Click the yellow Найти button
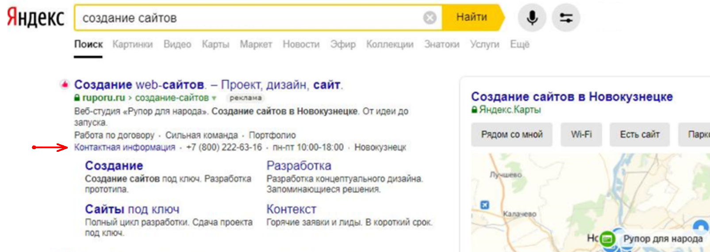710x252 pixels. pos(472,18)
